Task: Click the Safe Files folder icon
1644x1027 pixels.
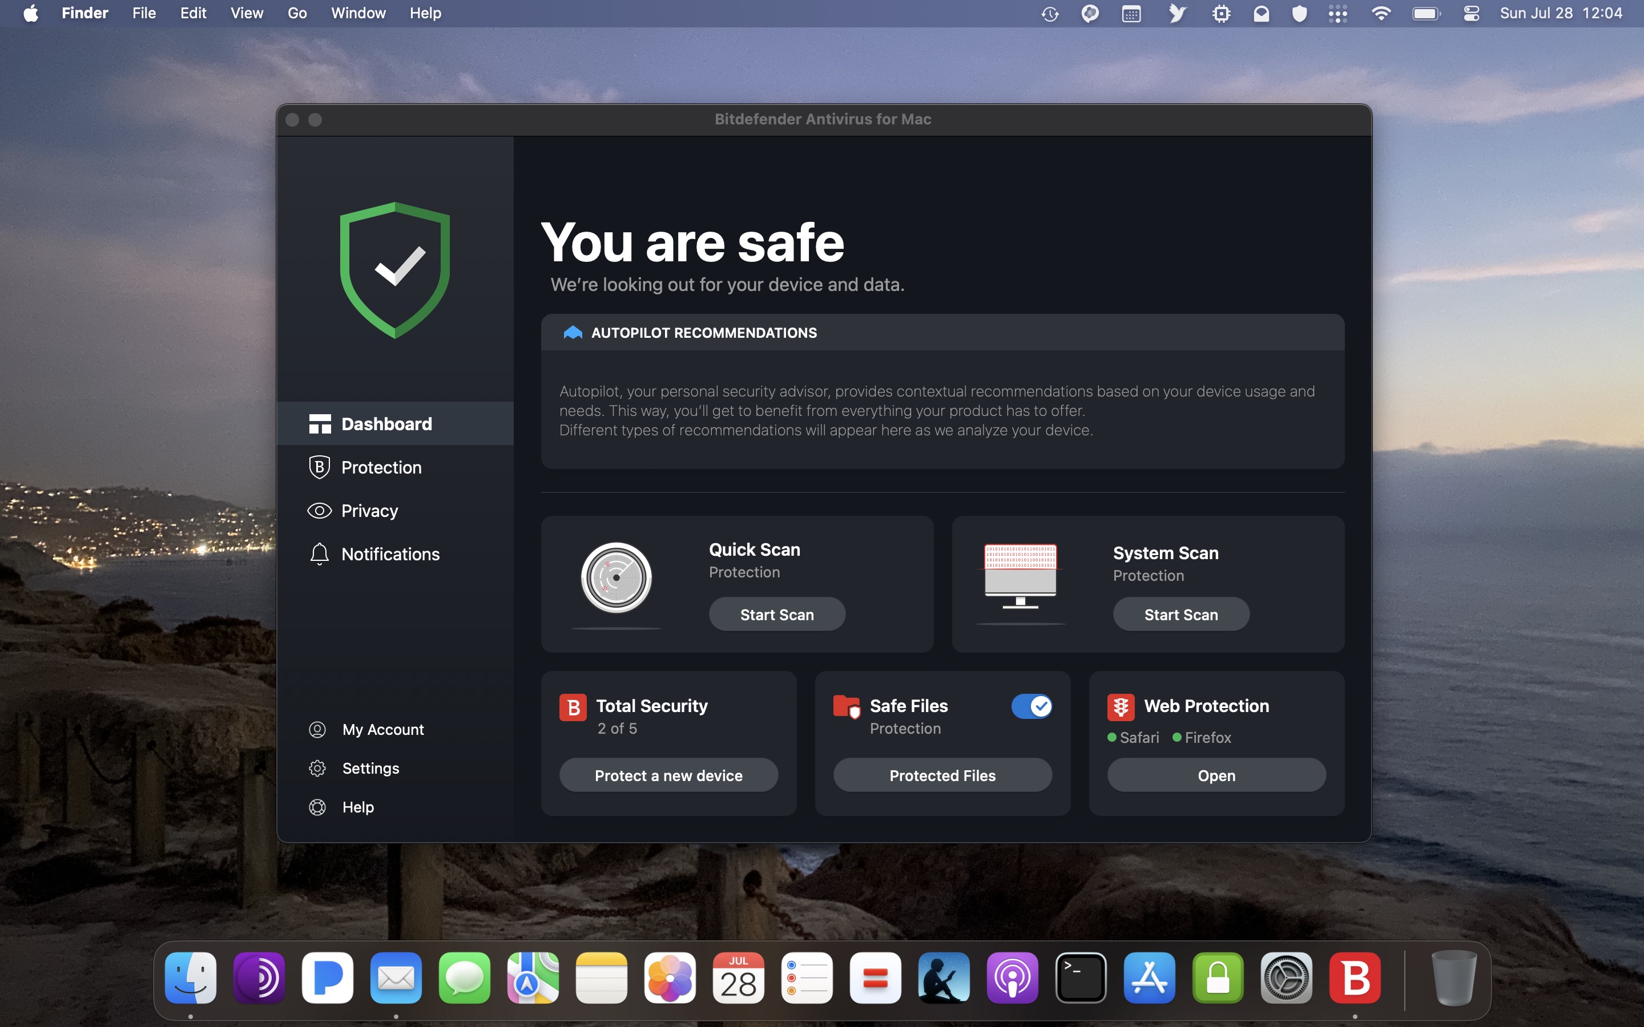Action: 847,706
